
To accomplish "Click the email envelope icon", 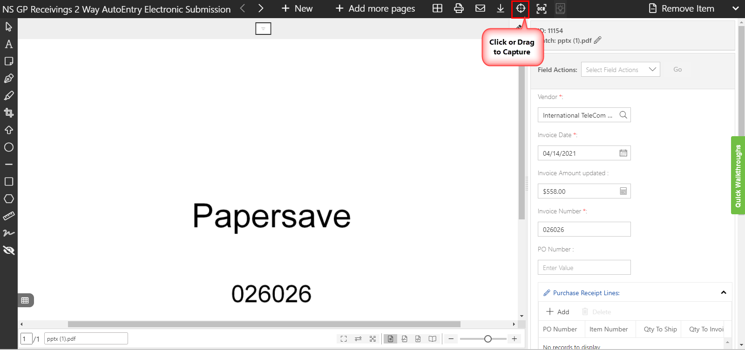I will tap(480, 8).
